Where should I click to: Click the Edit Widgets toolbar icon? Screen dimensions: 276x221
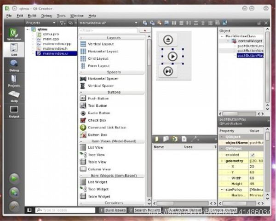[145, 23]
